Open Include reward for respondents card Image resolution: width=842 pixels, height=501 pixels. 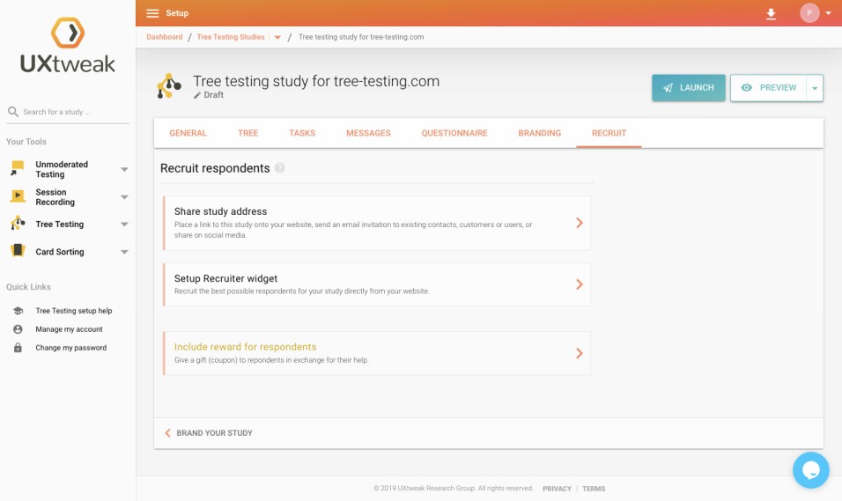click(x=377, y=353)
